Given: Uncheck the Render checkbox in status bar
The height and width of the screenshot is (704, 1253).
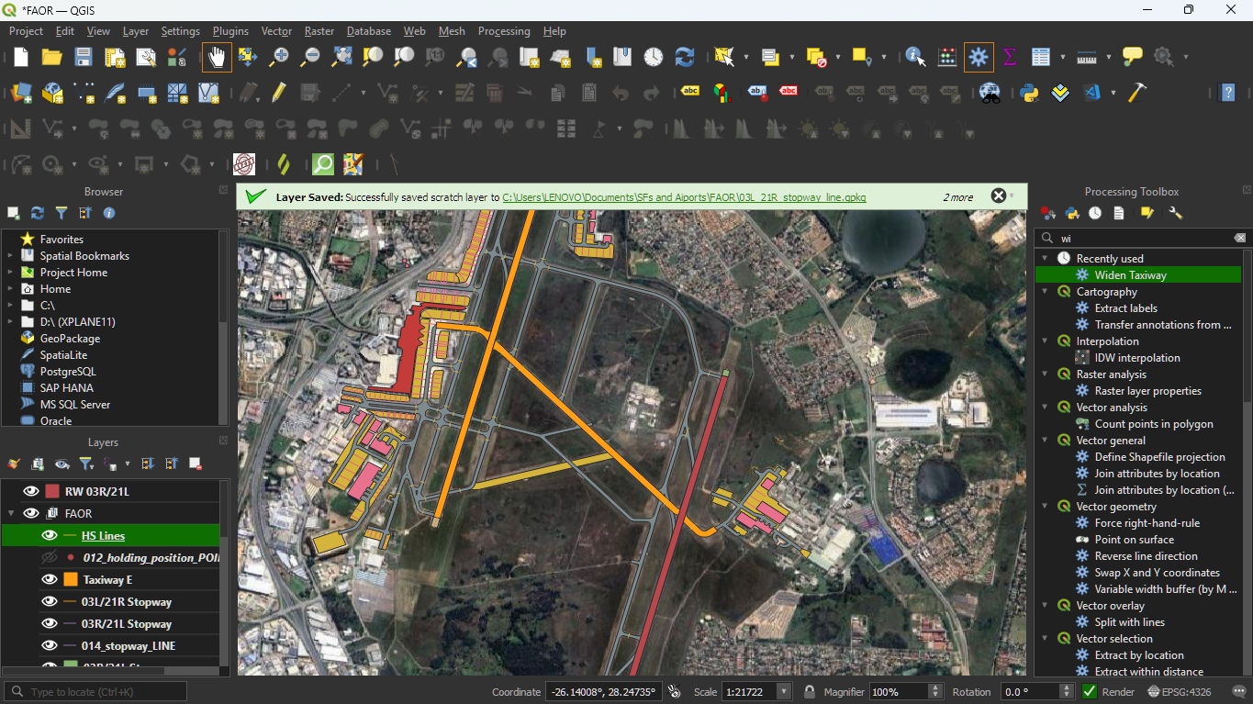Looking at the screenshot, I should pyautogui.click(x=1090, y=692).
